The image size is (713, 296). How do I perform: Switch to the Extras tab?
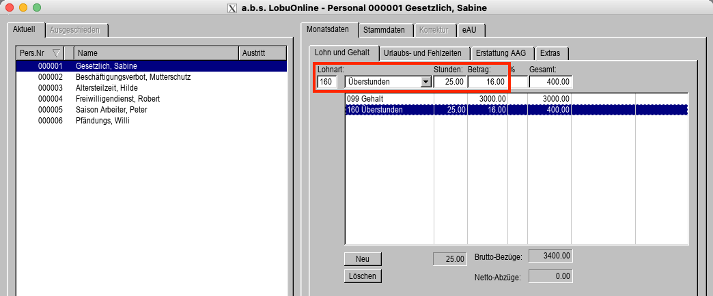(553, 53)
